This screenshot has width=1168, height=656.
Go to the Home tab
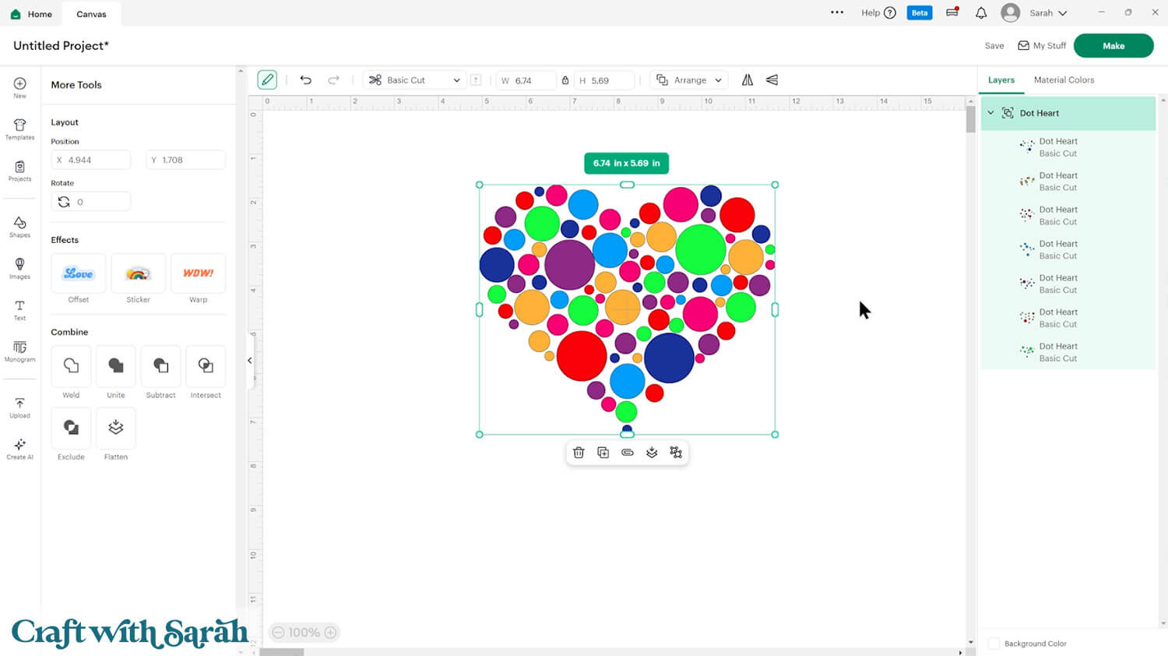coord(32,14)
